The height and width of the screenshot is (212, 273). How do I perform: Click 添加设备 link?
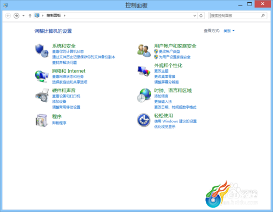59,102
